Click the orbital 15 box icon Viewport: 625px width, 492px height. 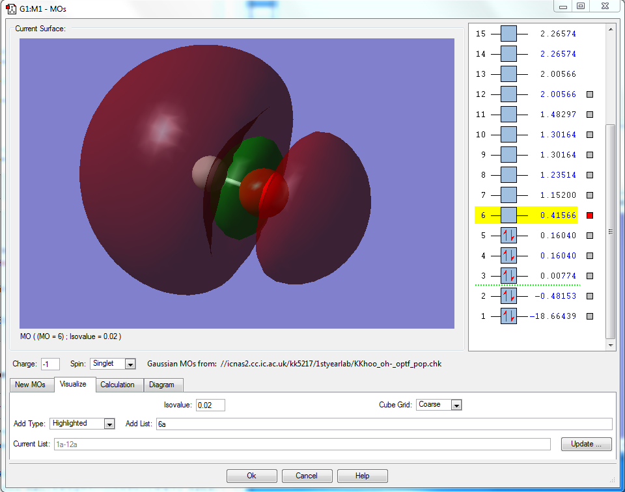pos(508,34)
